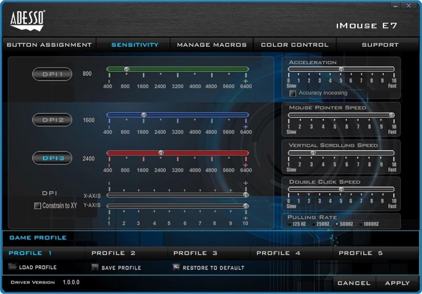Image resolution: width=422 pixels, height=294 pixels.
Task: Select the DPI2 button
Action: click(x=52, y=120)
